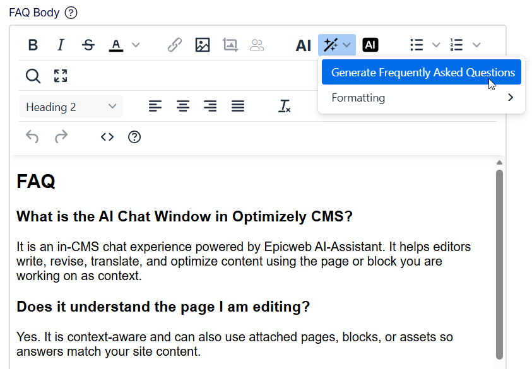Viewport: 532px width, 369px height.
Task: Open find and replace magnifier
Action: click(x=33, y=76)
